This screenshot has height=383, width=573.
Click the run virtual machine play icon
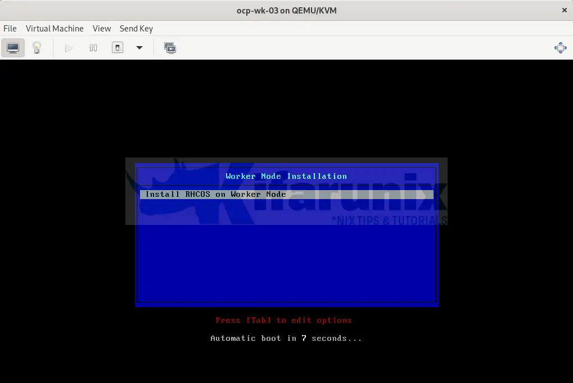tap(69, 47)
